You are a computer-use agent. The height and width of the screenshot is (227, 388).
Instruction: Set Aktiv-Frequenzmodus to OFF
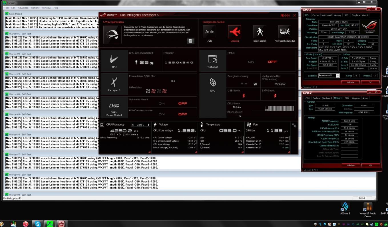click(183, 114)
